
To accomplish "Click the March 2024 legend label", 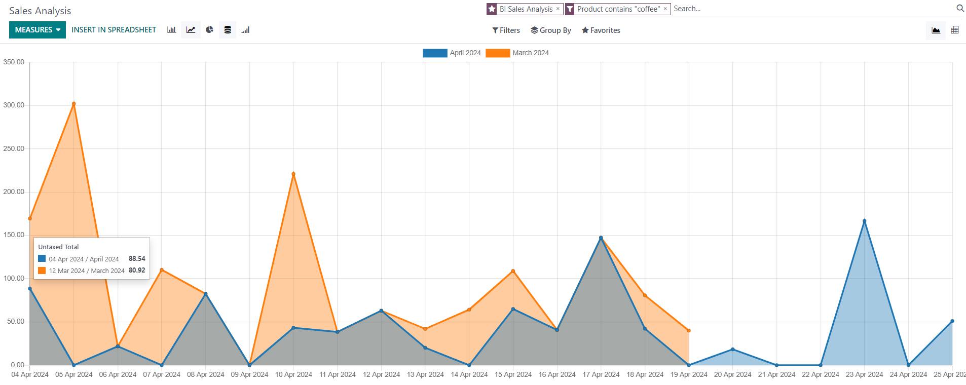I will pyautogui.click(x=531, y=53).
